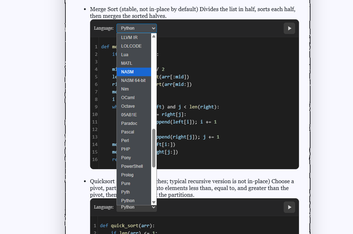Run the Quicksort code block
The height and width of the screenshot is (234, 353).
tap(289, 207)
